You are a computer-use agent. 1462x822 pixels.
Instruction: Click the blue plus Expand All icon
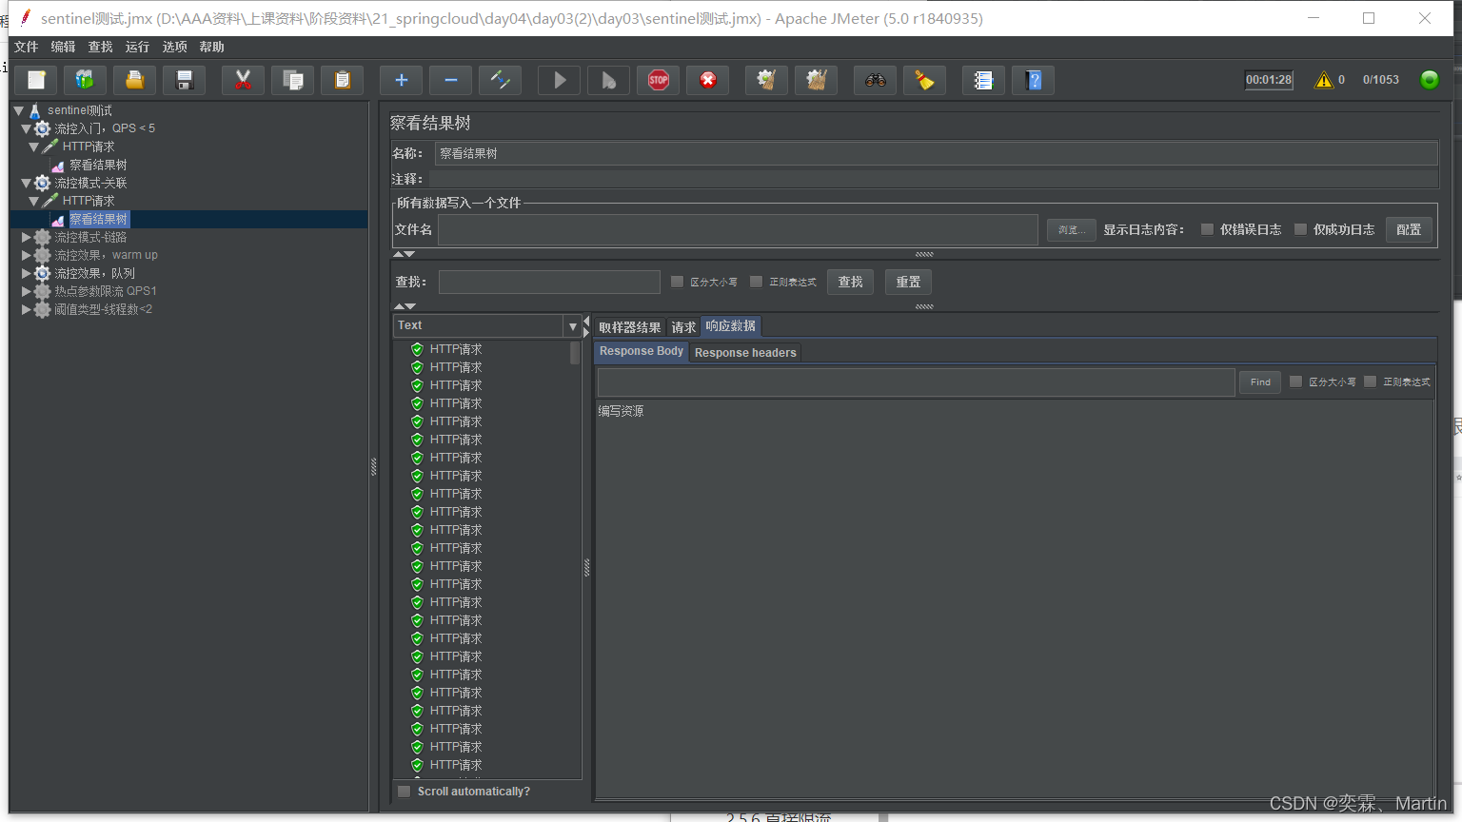point(401,81)
